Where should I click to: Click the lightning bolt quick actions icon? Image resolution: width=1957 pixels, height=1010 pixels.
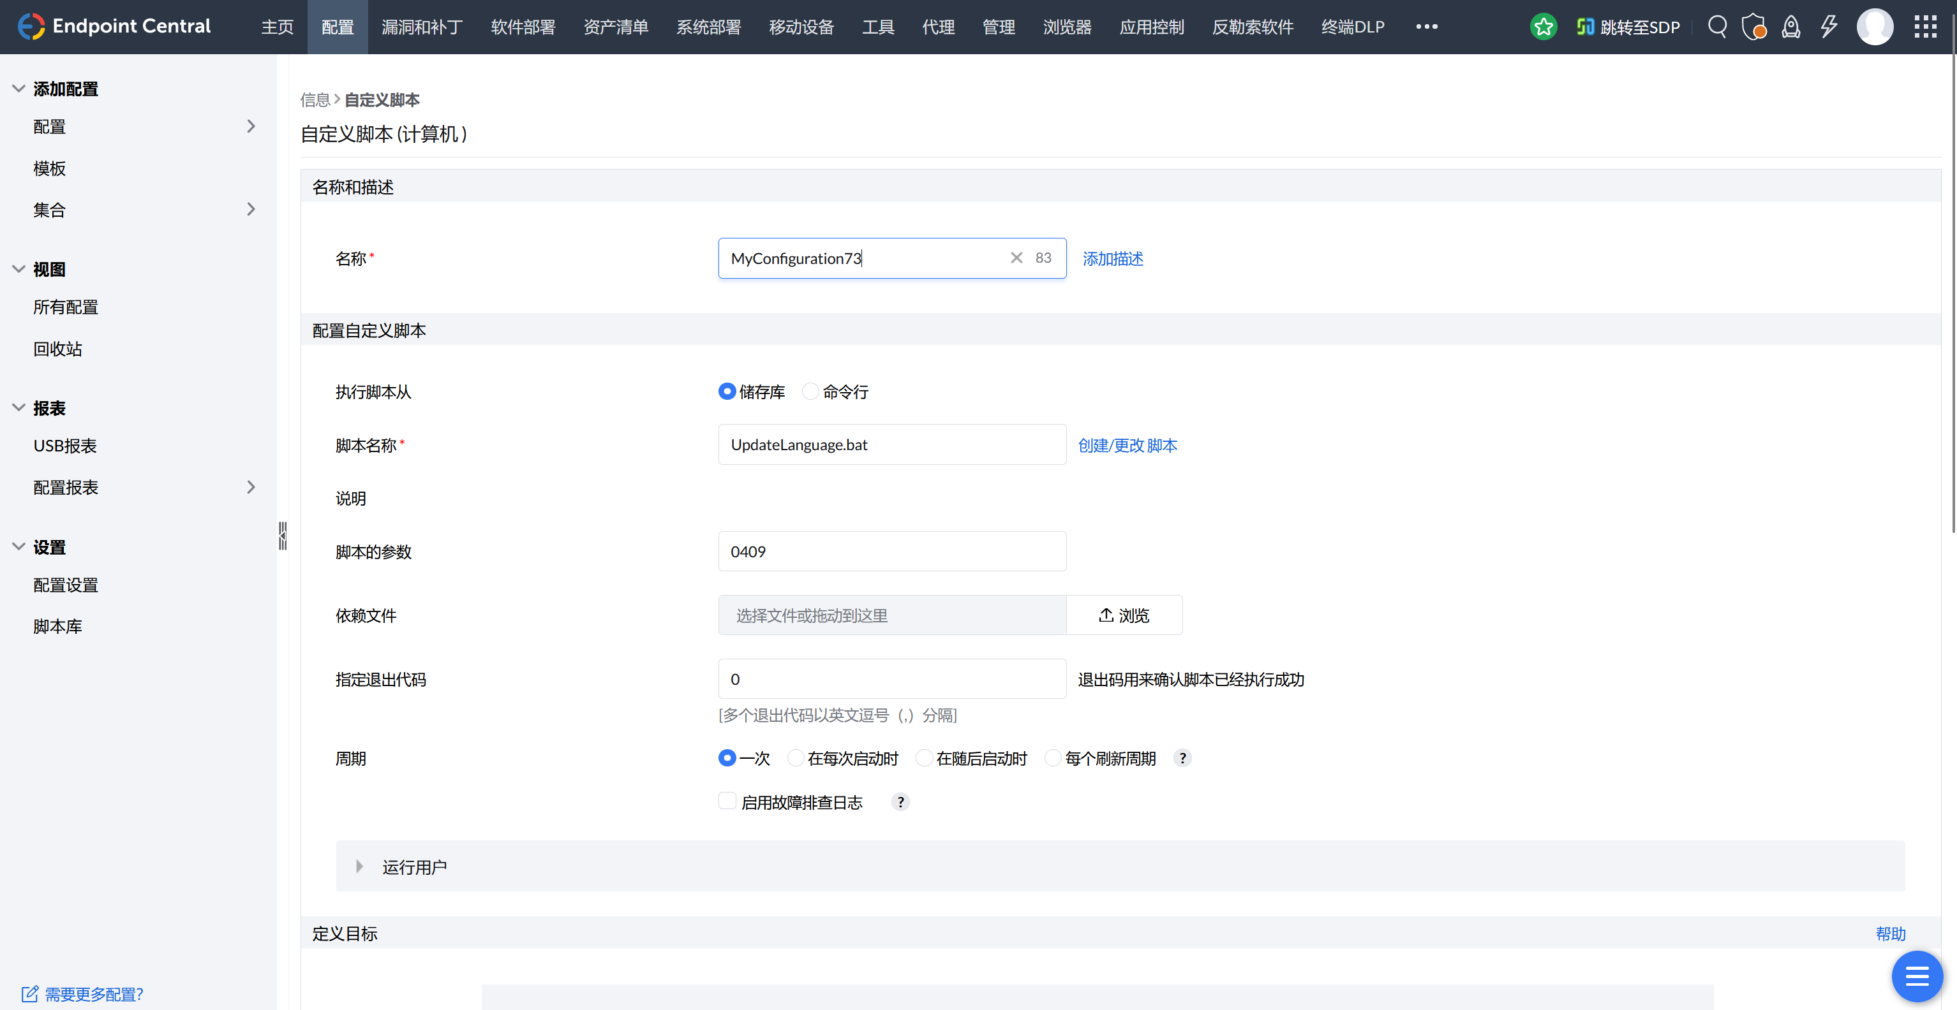tap(1829, 27)
